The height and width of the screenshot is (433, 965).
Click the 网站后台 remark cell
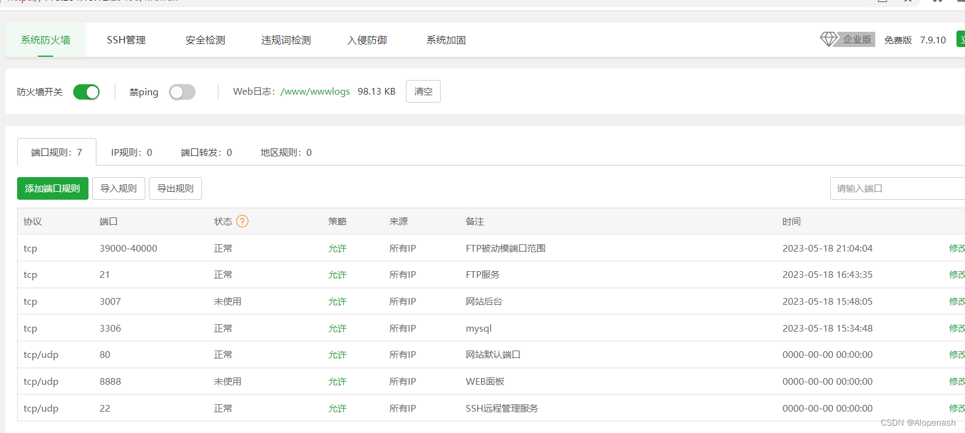click(484, 301)
